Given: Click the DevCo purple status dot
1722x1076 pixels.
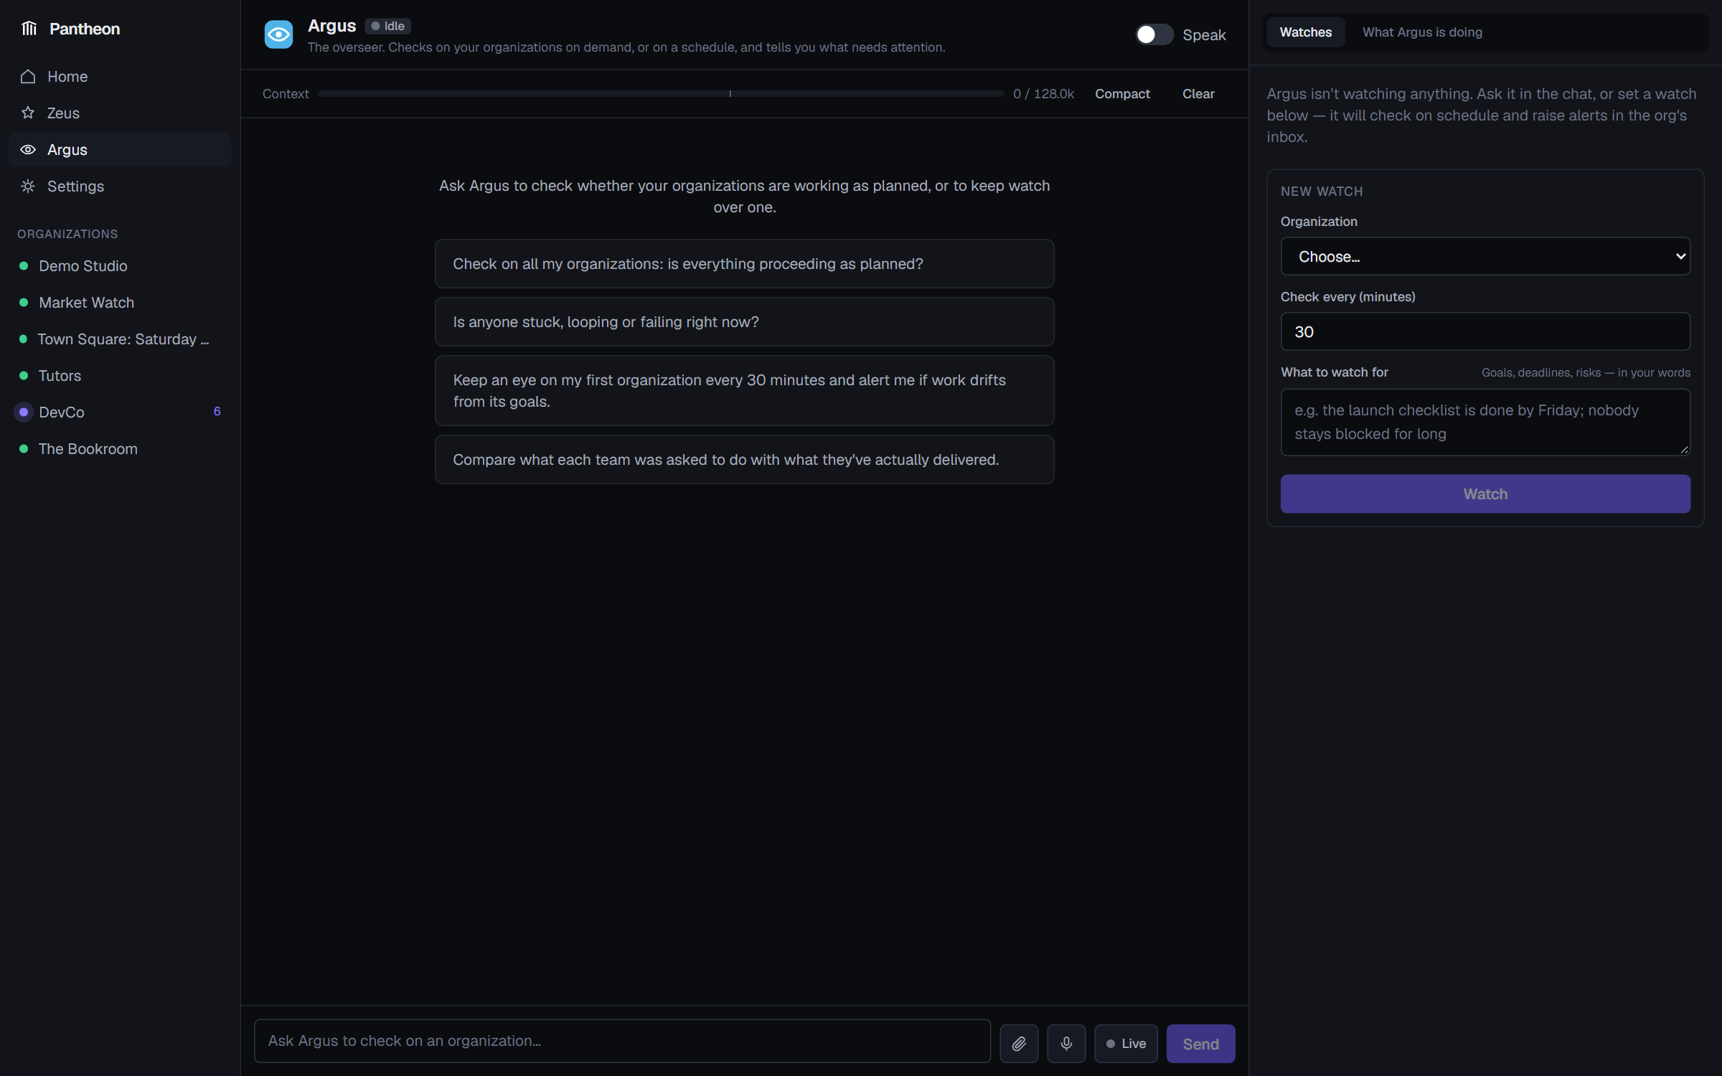Looking at the screenshot, I should tap(24, 412).
